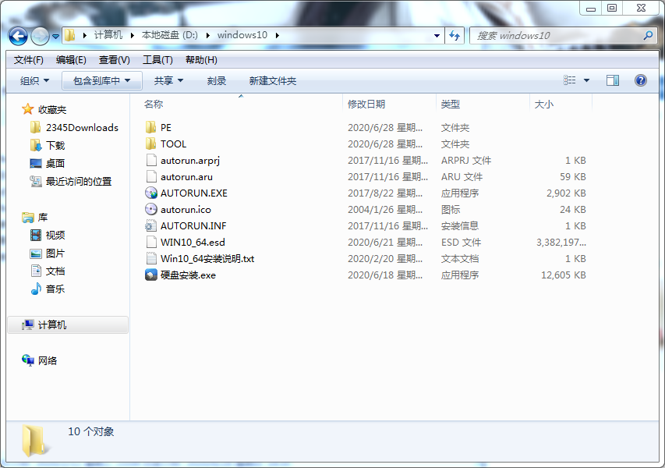Minimize the Explorer window
Viewport: 665px width, 468px height.
(x=590, y=8)
